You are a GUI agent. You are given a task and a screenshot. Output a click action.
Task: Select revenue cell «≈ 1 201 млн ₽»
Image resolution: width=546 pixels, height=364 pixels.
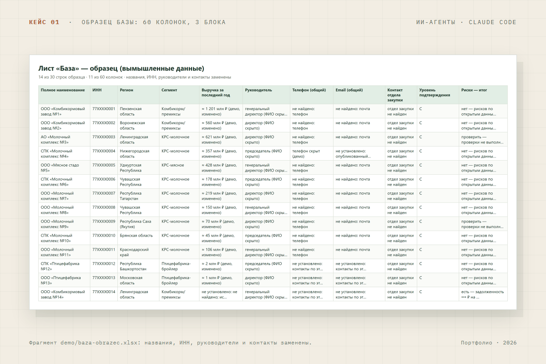221,111
